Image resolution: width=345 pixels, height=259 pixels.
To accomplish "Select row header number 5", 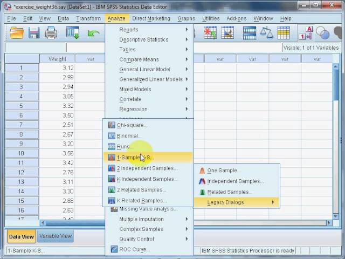I will (22, 106).
